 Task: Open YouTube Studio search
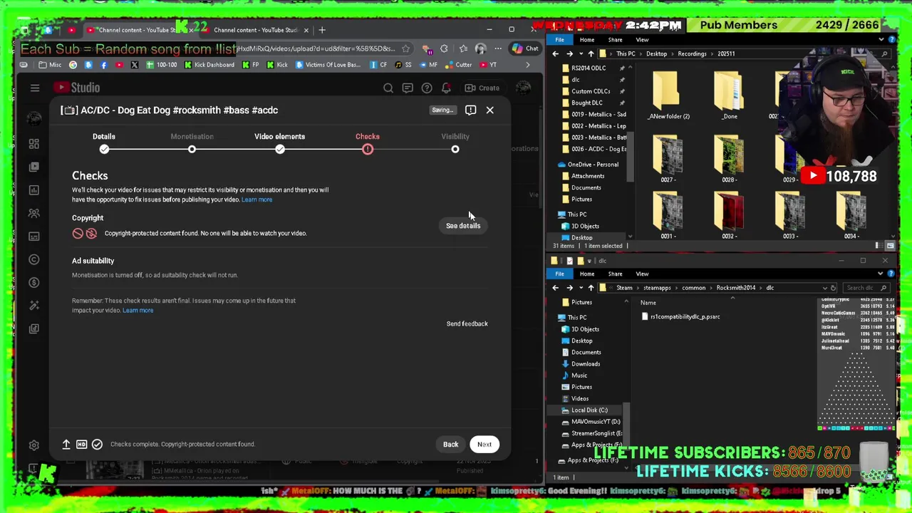point(388,88)
